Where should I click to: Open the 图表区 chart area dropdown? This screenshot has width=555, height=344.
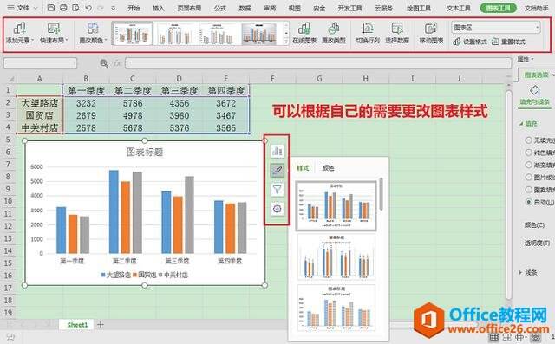[496, 27]
